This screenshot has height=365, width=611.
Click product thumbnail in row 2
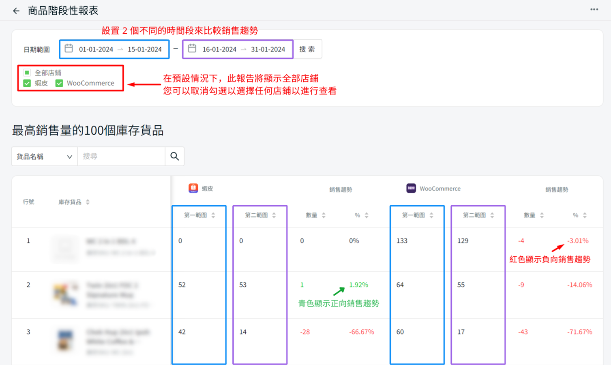[66, 294]
